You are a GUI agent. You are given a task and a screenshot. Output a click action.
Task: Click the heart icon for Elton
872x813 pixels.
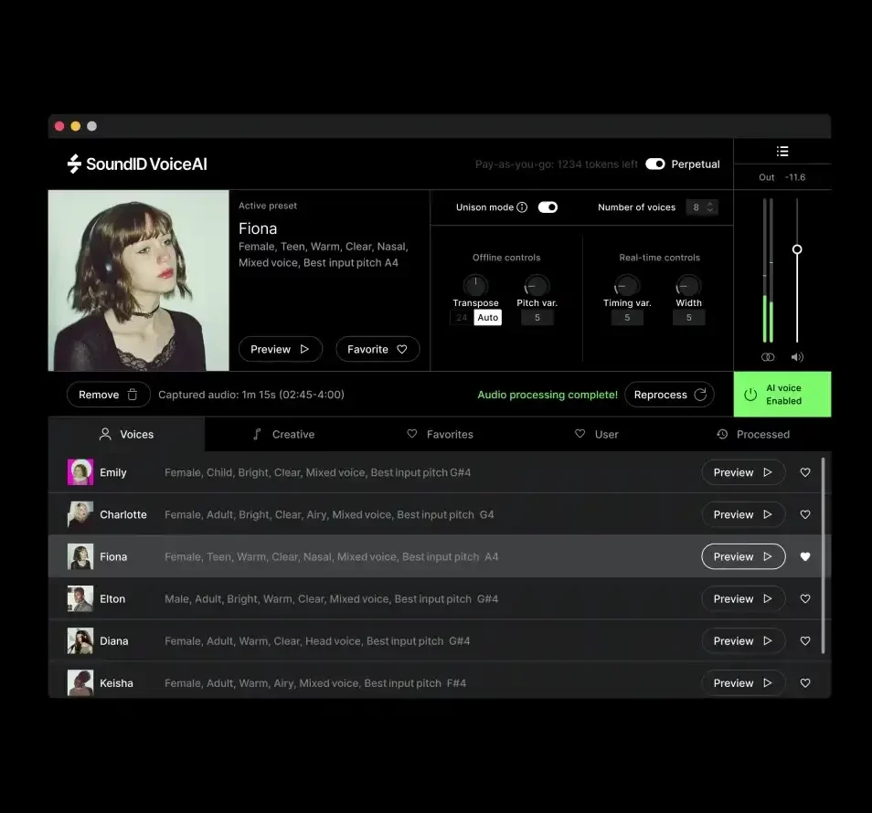tap(805, 599)
